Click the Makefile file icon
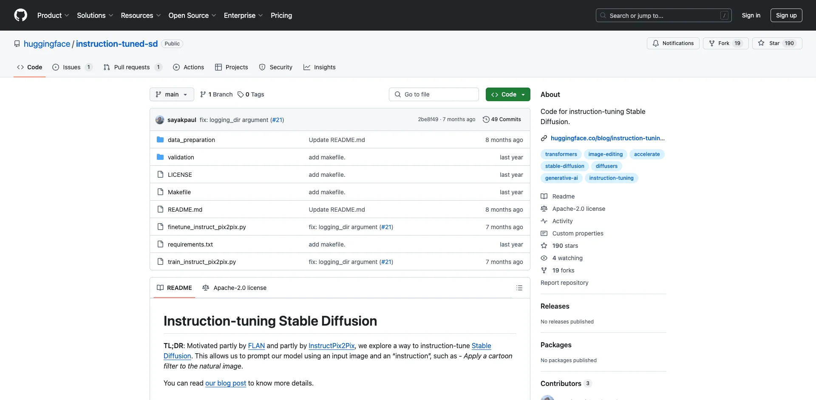The height and width of the screenshot is (400, 816). tap(160, 192)
